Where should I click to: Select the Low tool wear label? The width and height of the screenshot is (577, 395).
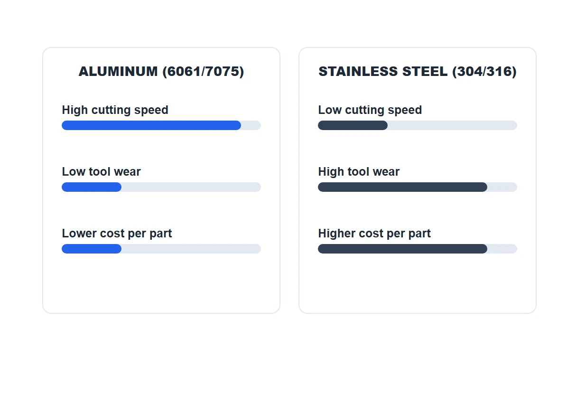click(102, 172)
